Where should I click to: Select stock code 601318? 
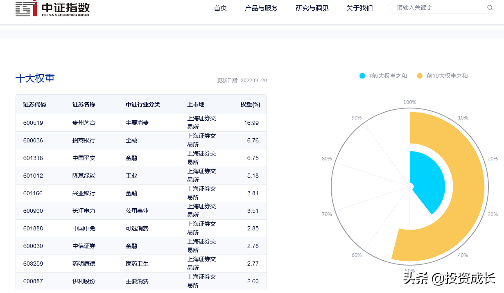point(33,158)
